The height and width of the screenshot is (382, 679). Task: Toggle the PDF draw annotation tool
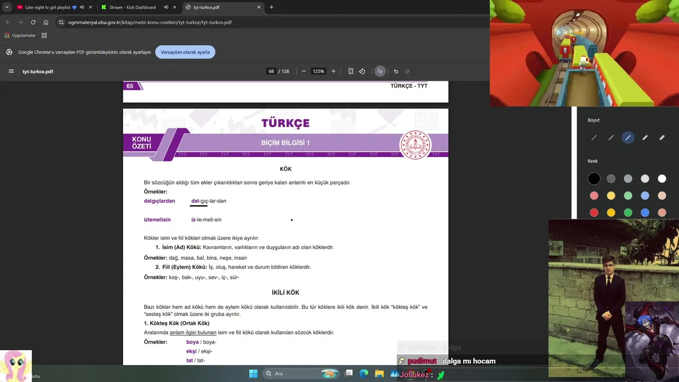pos(380,71)
